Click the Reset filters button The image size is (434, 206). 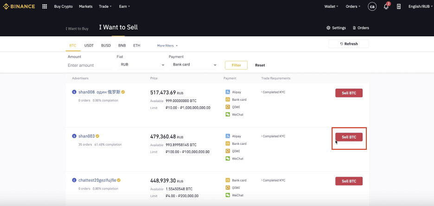point(260,65)
